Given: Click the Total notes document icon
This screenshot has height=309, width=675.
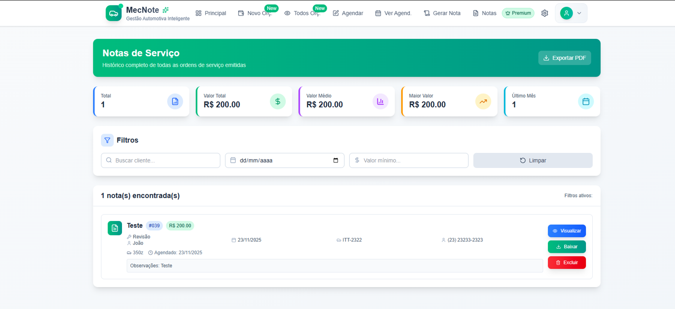Looking at the screenshot, I should click(175, 101).
